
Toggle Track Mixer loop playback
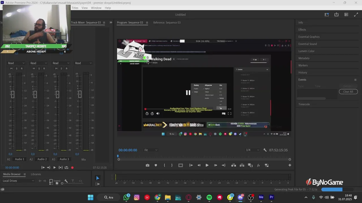(x=66, y=167)
